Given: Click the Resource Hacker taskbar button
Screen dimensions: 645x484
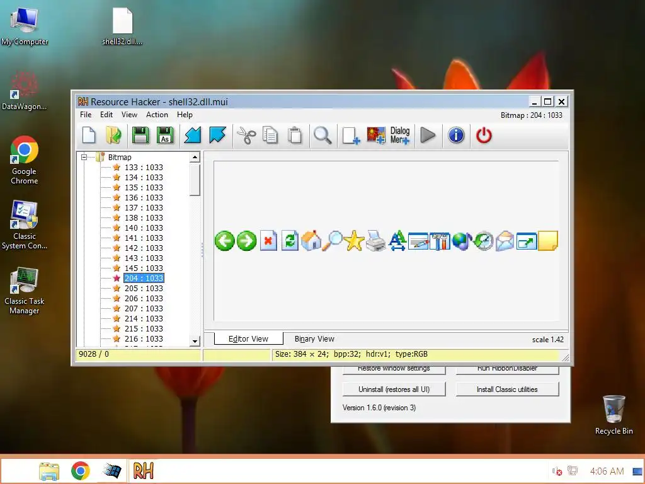Looking at the screenshot, I should point(143,470).
